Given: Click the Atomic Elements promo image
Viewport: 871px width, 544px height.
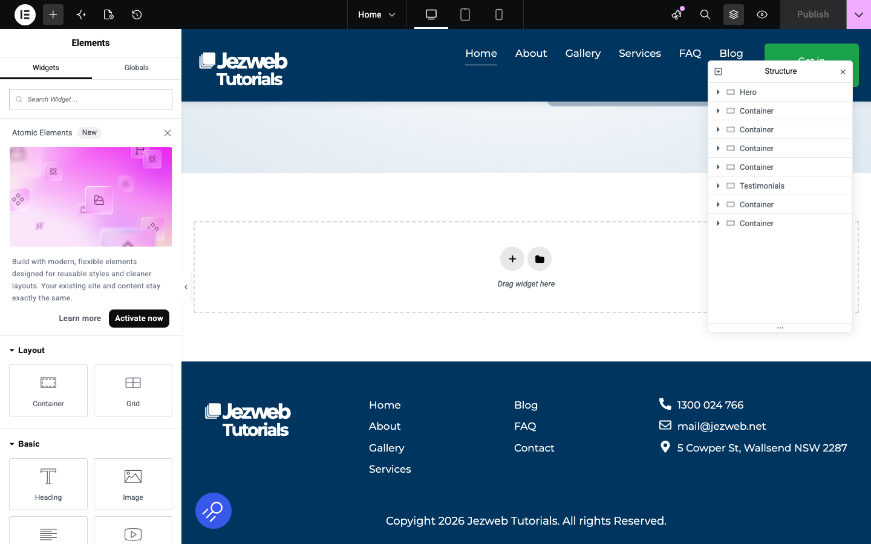Looking at the screenshot, I should [x=91, y=196].
